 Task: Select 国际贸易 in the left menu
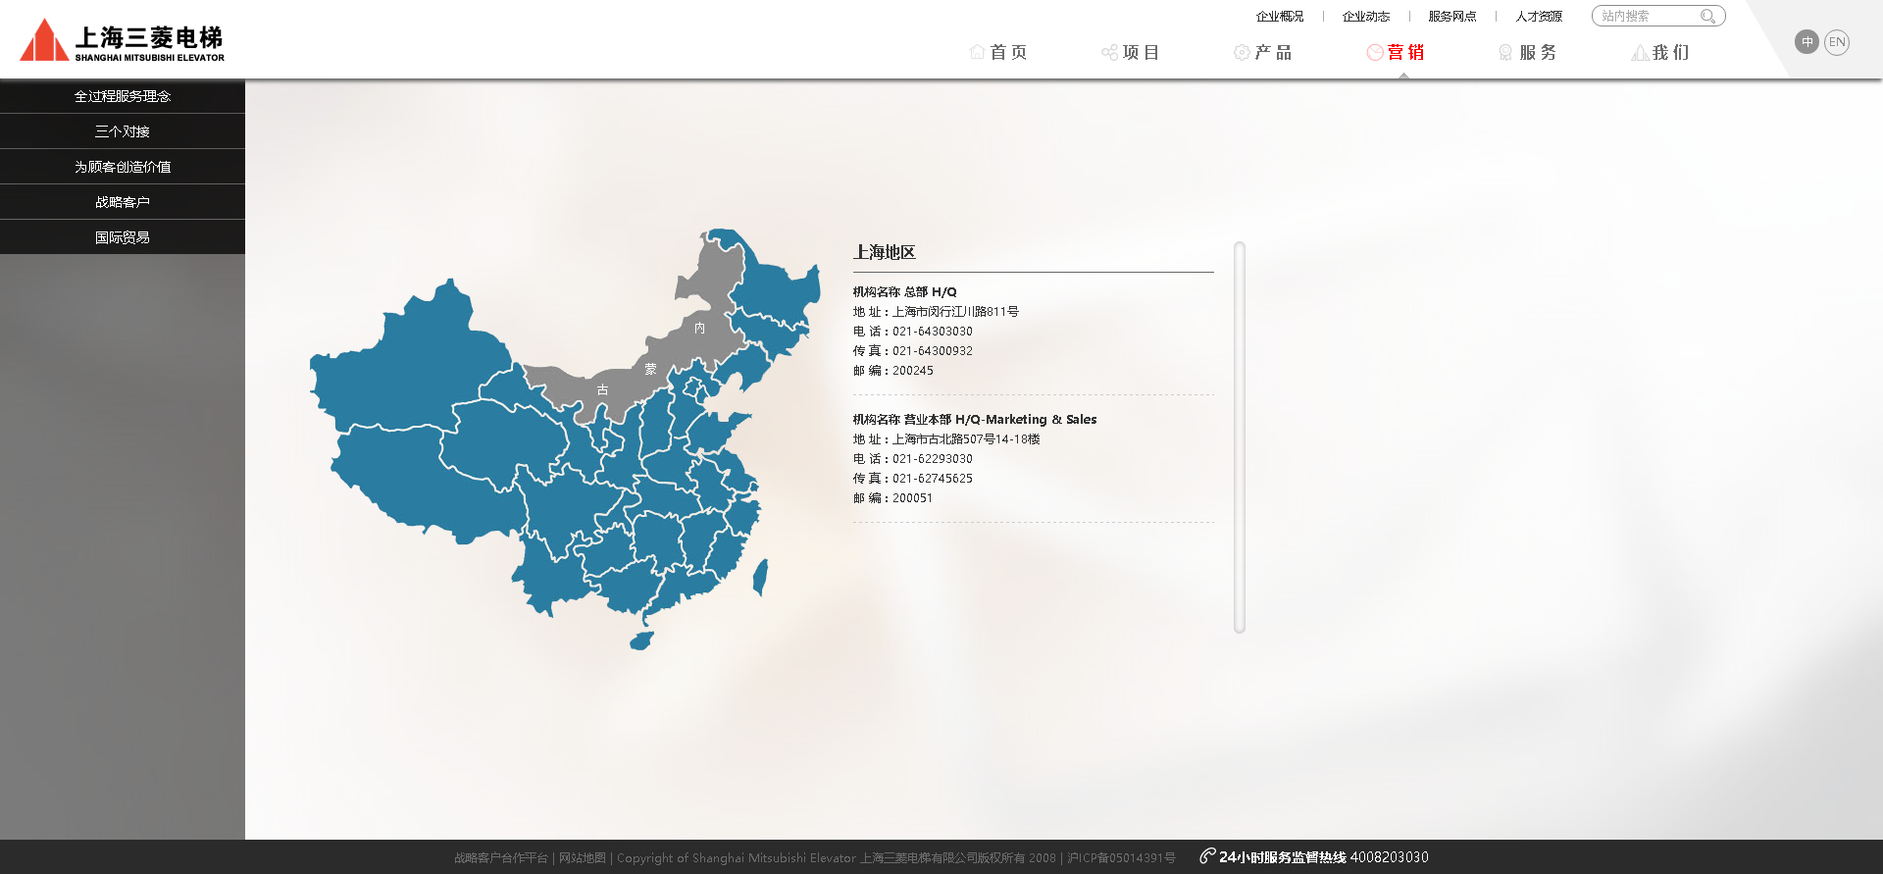click(x=123, y=237)
